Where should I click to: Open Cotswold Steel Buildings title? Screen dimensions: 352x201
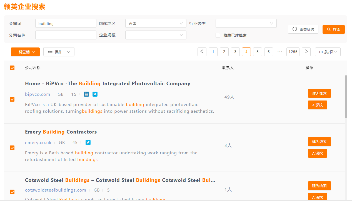120,180
